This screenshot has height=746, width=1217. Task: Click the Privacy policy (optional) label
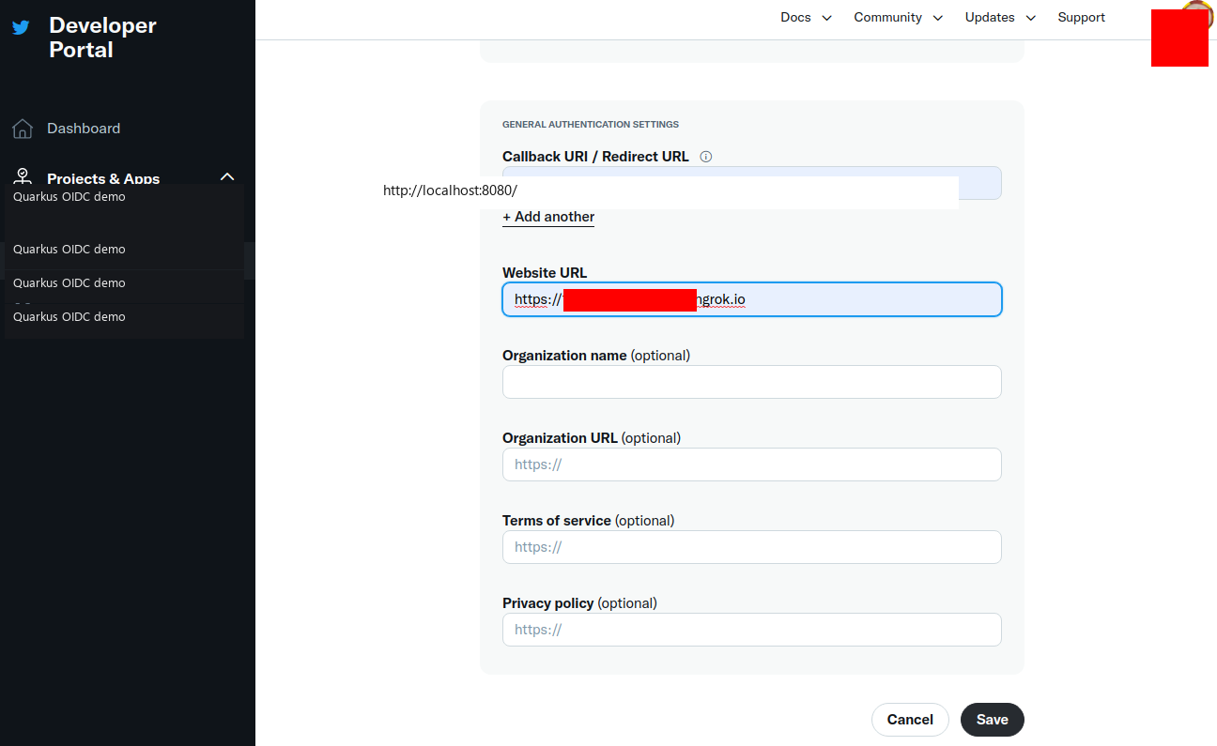tap(580, 603)
